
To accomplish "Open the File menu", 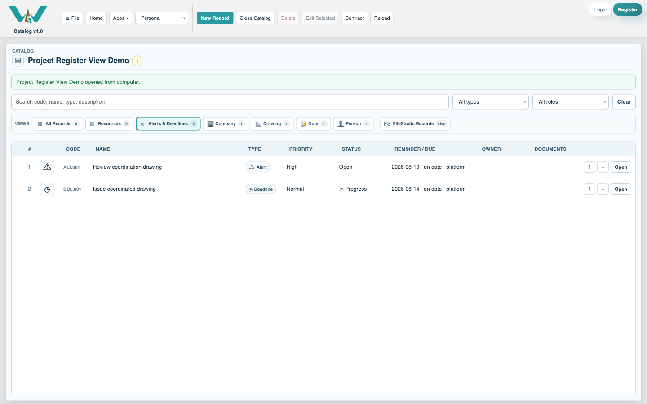I will pyautogui.click(x=72, y=18).
